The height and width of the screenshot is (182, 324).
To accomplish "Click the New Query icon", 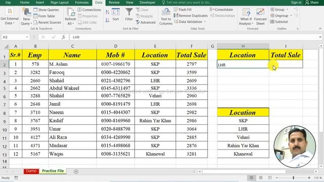I will click(x=26, y=12).
